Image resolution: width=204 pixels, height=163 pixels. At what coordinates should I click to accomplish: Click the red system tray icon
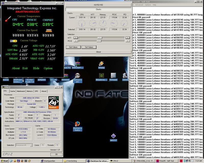181,161
